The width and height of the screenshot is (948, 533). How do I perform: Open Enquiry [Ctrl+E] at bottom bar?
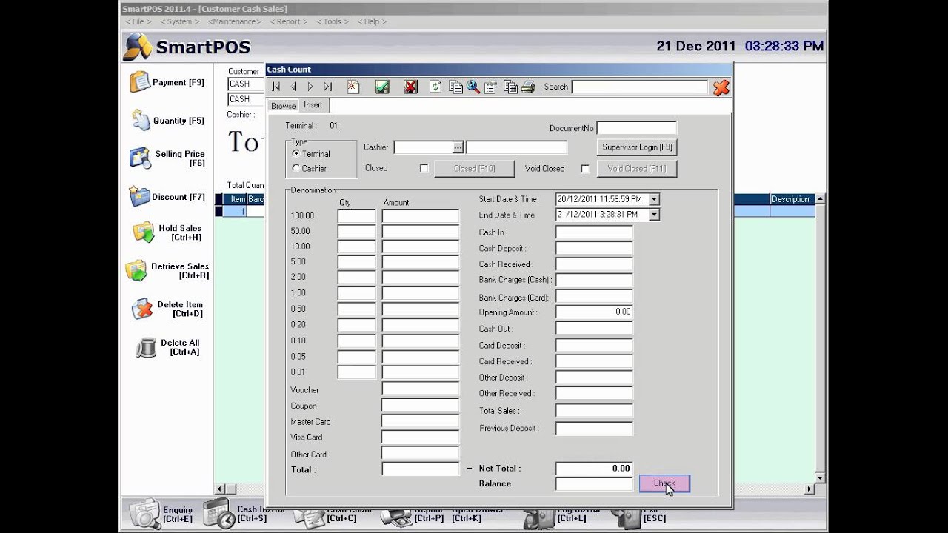coord(162,514)
